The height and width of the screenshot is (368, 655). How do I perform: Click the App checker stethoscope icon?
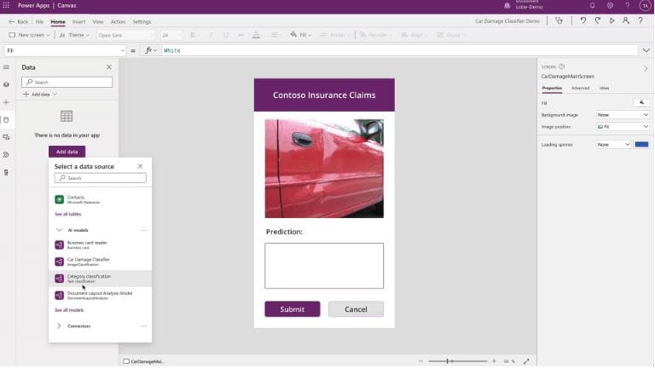(x=559, y=20)
